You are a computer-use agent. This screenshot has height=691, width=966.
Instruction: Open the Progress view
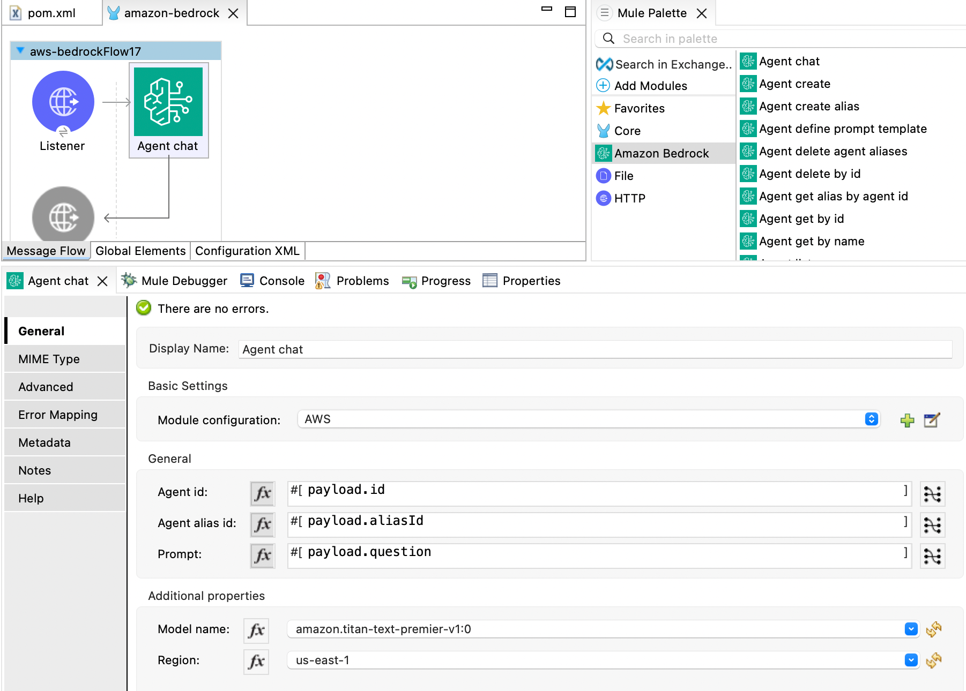tap(436, 281)
